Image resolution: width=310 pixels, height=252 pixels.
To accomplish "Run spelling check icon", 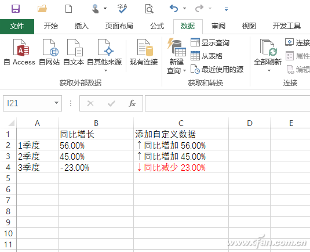I will pyautogui.click(x=122, y=9).
